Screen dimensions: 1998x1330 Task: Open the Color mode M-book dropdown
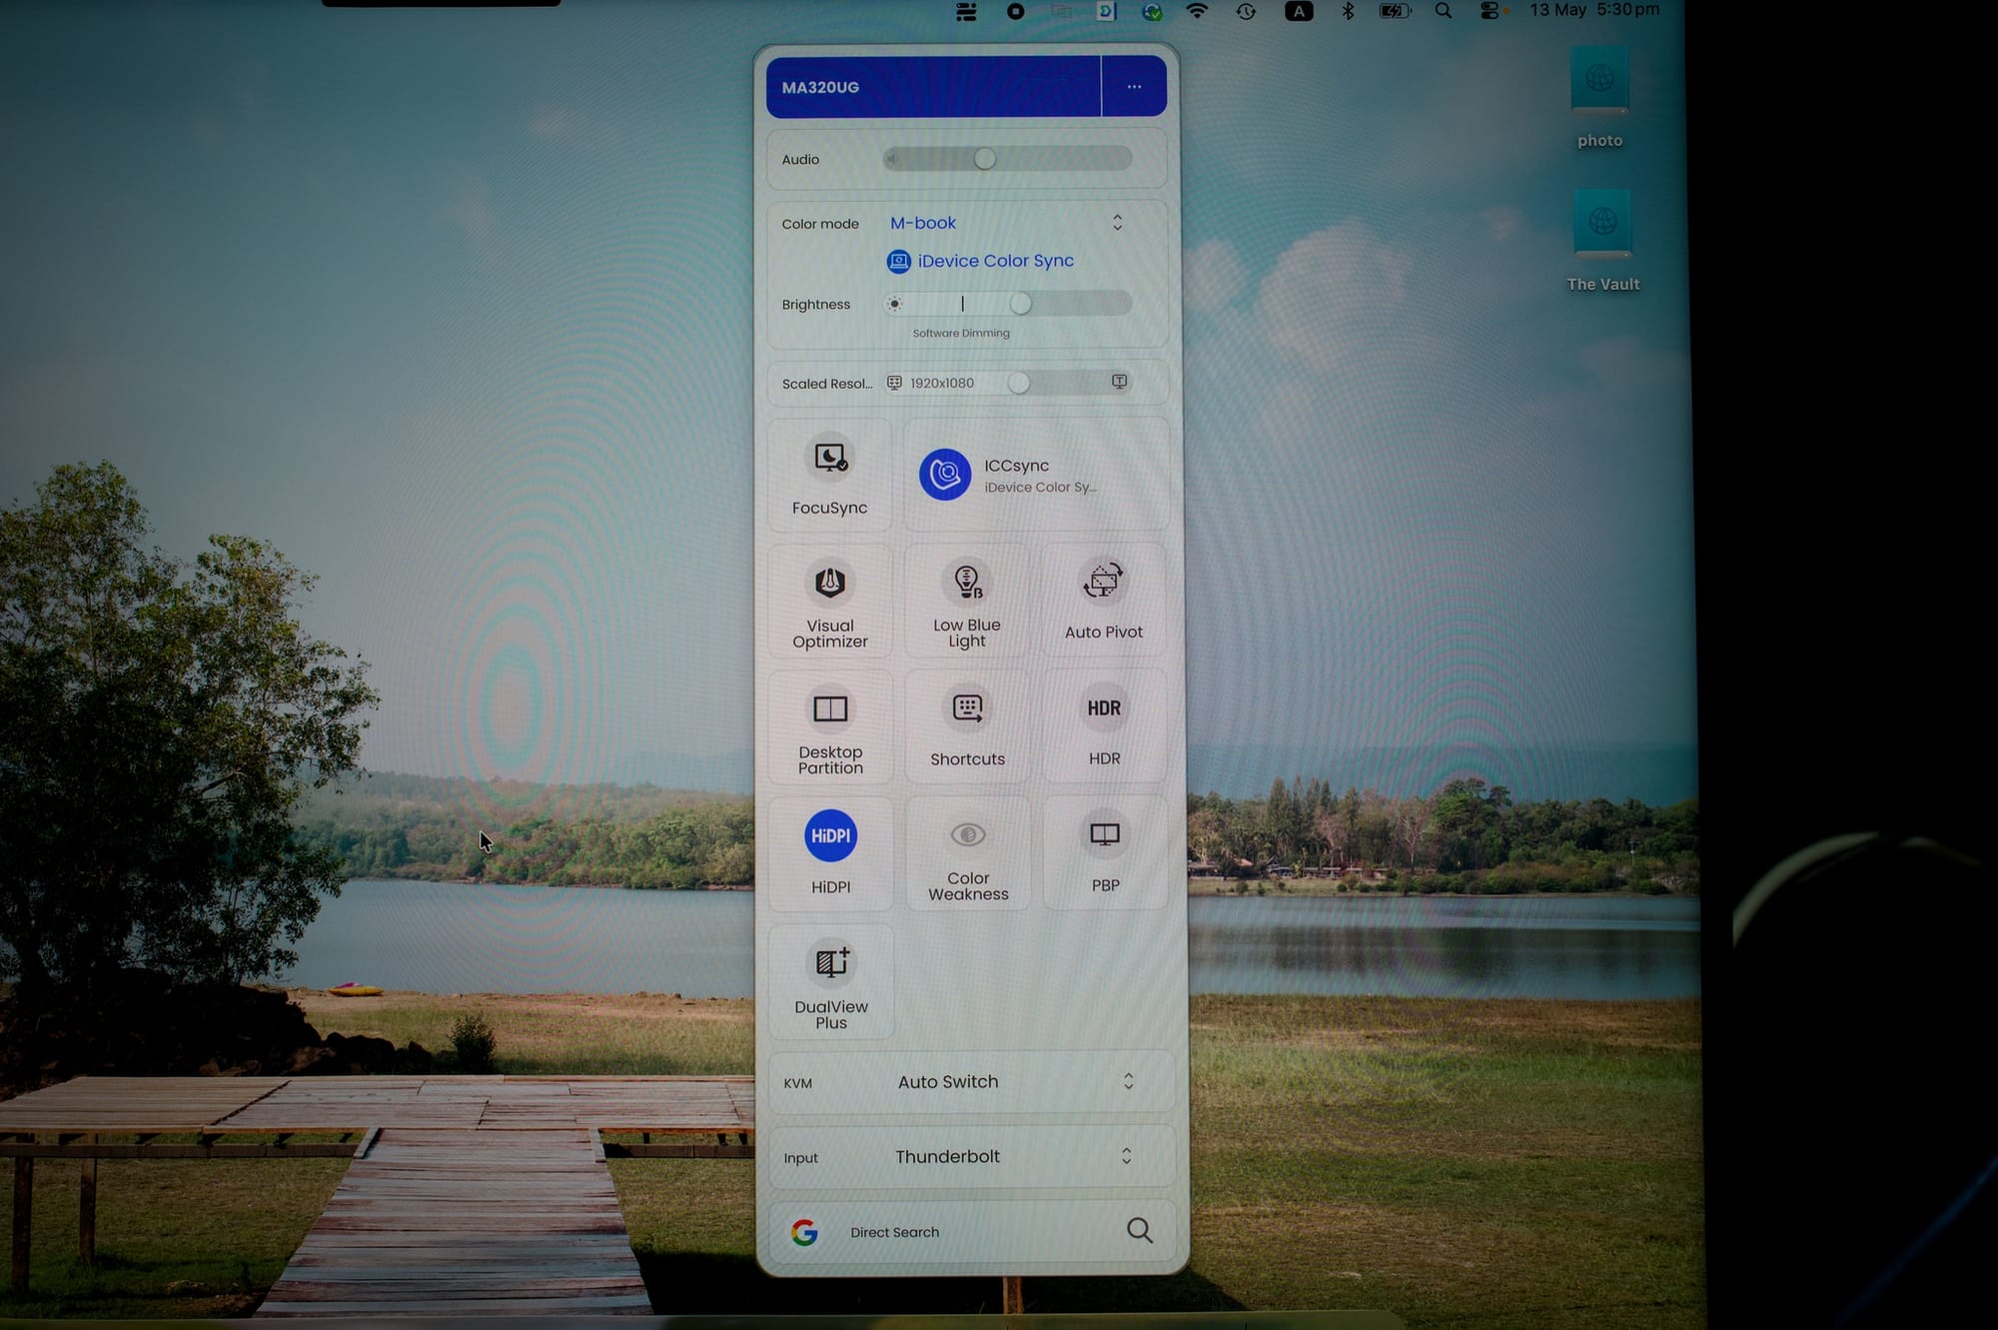click(1007, 223)
